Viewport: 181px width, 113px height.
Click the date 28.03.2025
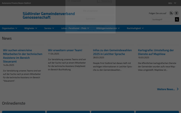tap(99, 58)
